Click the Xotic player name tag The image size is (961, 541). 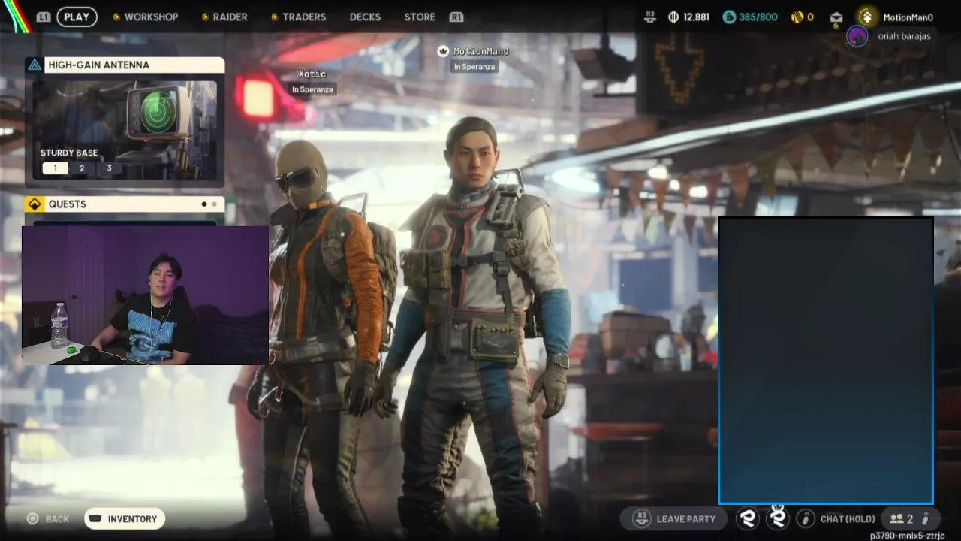coord(312,74)
